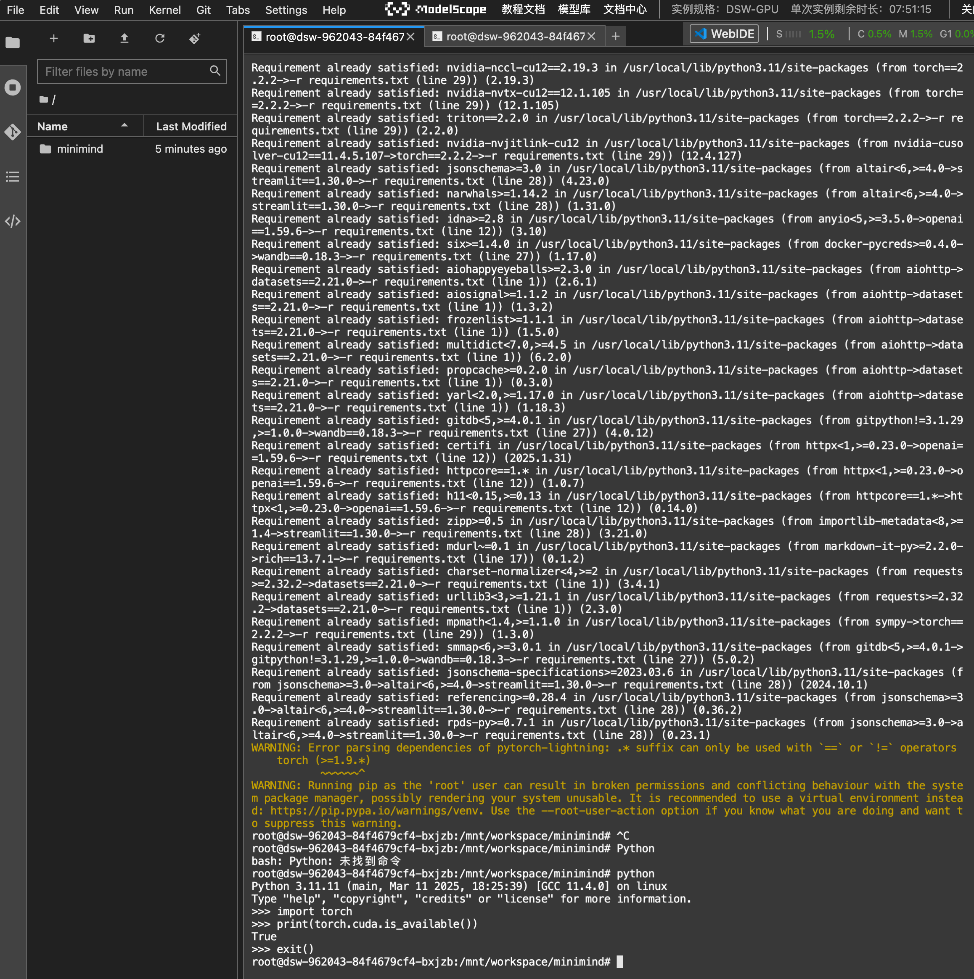Open the code snippets sidebar icon
This screenshot has width=974, height=979.
coord(13,222)
